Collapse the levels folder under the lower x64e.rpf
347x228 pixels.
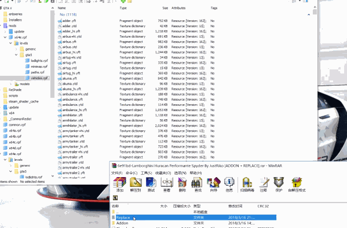[x=5, y=160]
